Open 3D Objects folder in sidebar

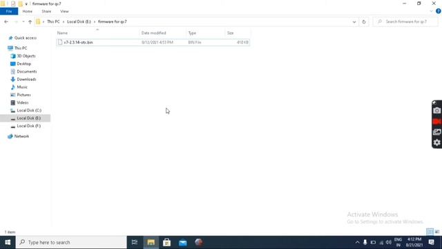click(x=26, y=56)
